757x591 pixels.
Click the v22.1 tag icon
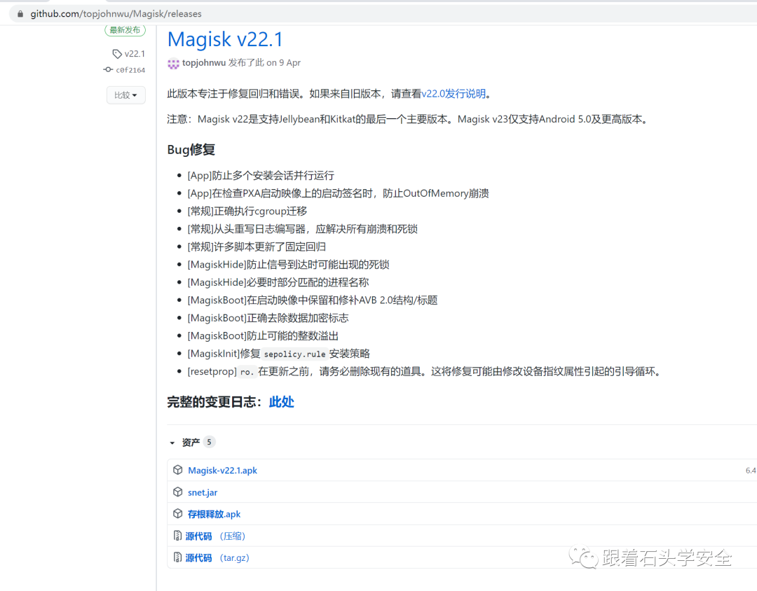point(117,53)
